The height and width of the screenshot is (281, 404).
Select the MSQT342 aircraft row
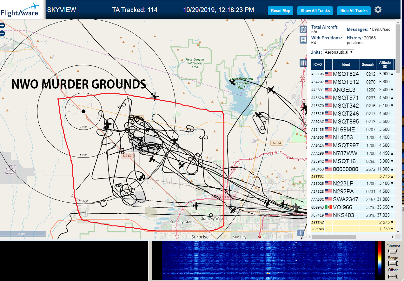353,106
